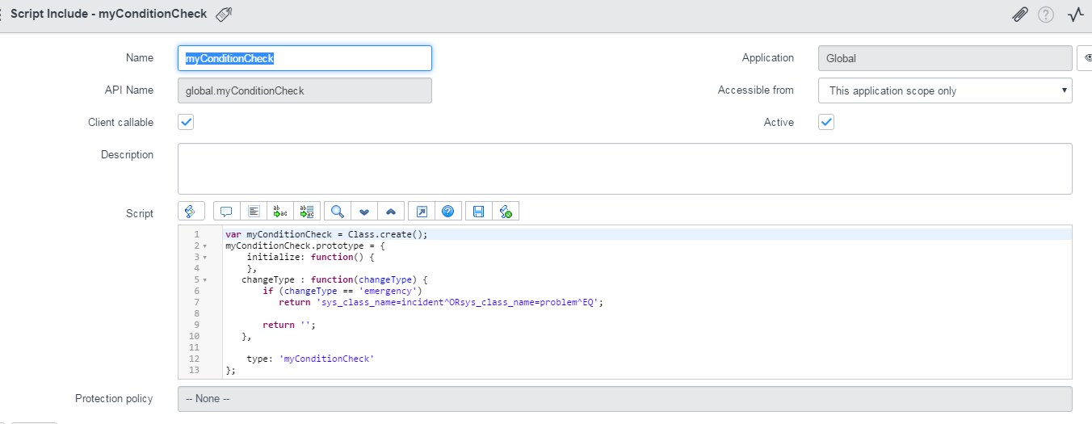Image resolution: width=1092 pixels, height=424 pixels.
Task: Open script search with magnifier icon
Action: pos(338,211)
